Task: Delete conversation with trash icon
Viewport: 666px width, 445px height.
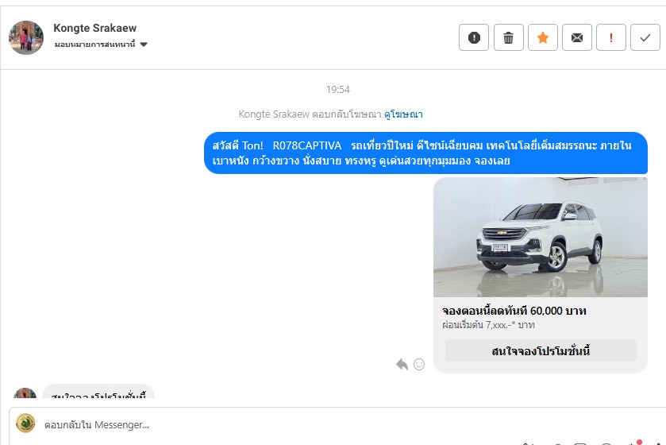Action: tap(508, 38)
